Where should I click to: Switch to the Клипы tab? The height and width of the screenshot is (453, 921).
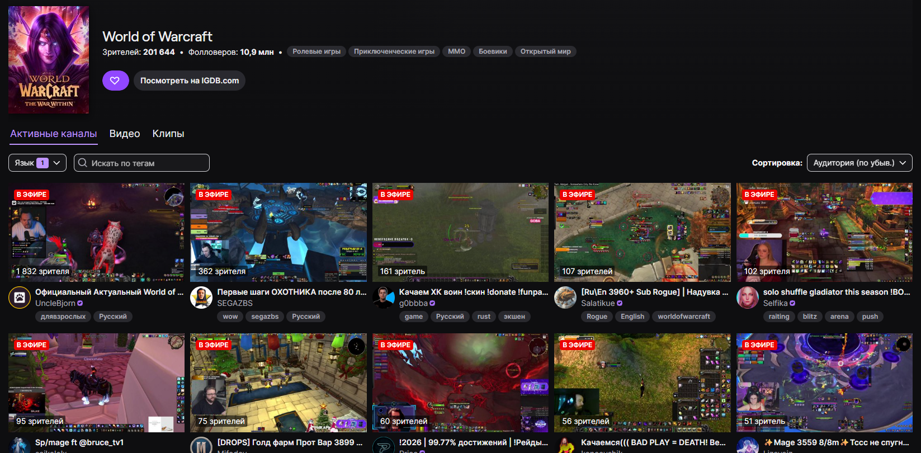pyautogui.click(x=168, y=134)
